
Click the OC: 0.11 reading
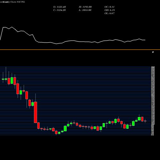109,7
